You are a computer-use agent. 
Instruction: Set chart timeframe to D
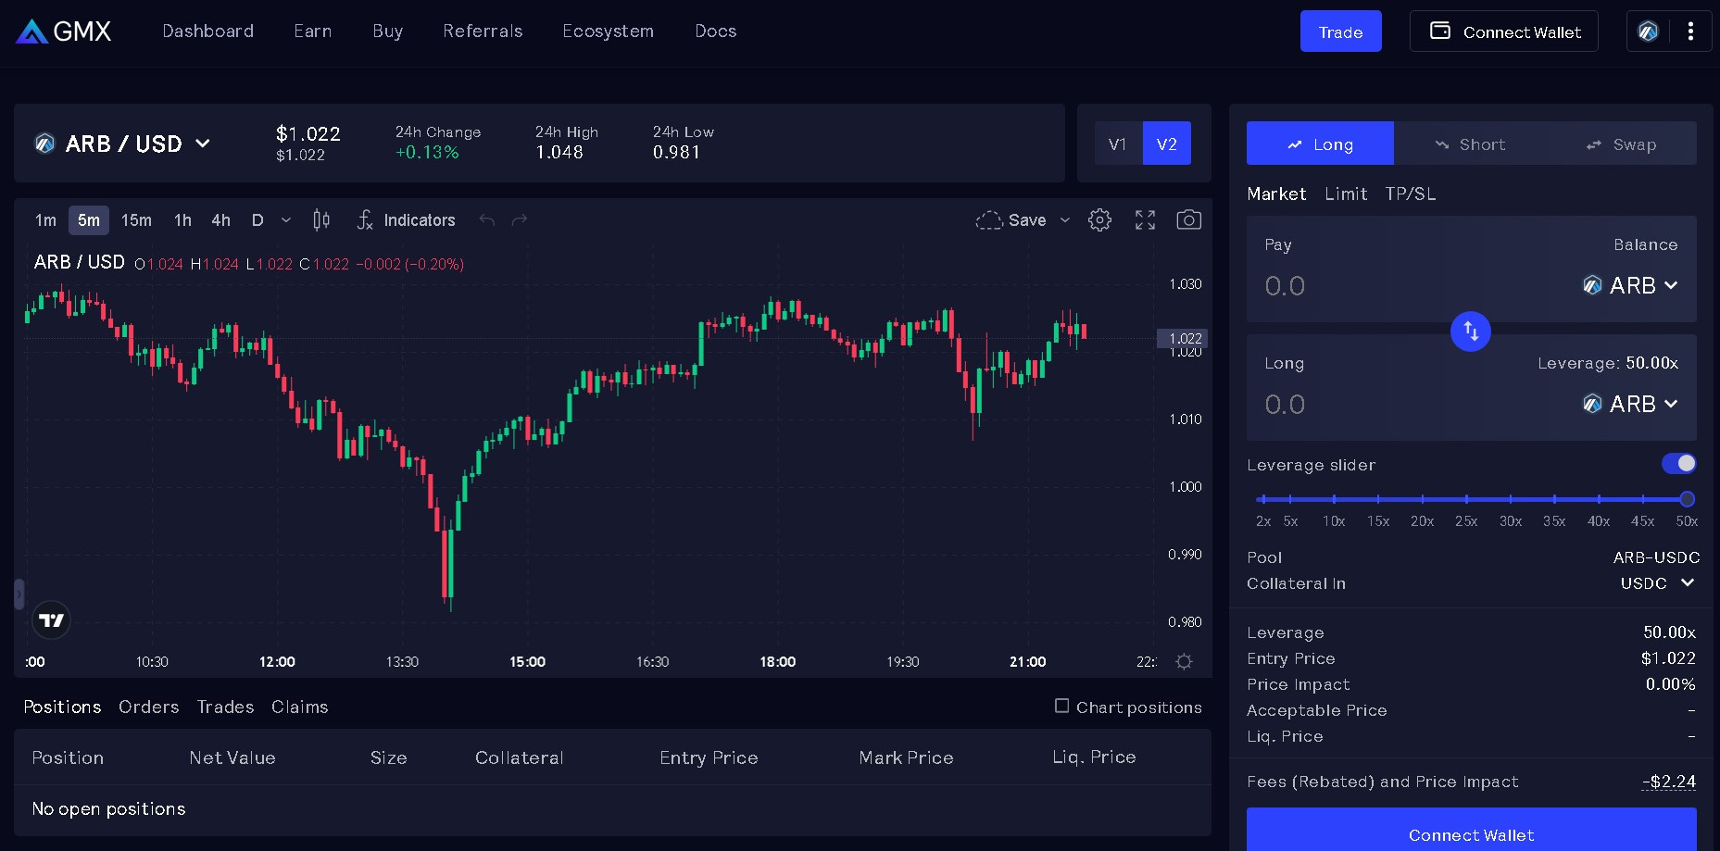pos(257,220)
